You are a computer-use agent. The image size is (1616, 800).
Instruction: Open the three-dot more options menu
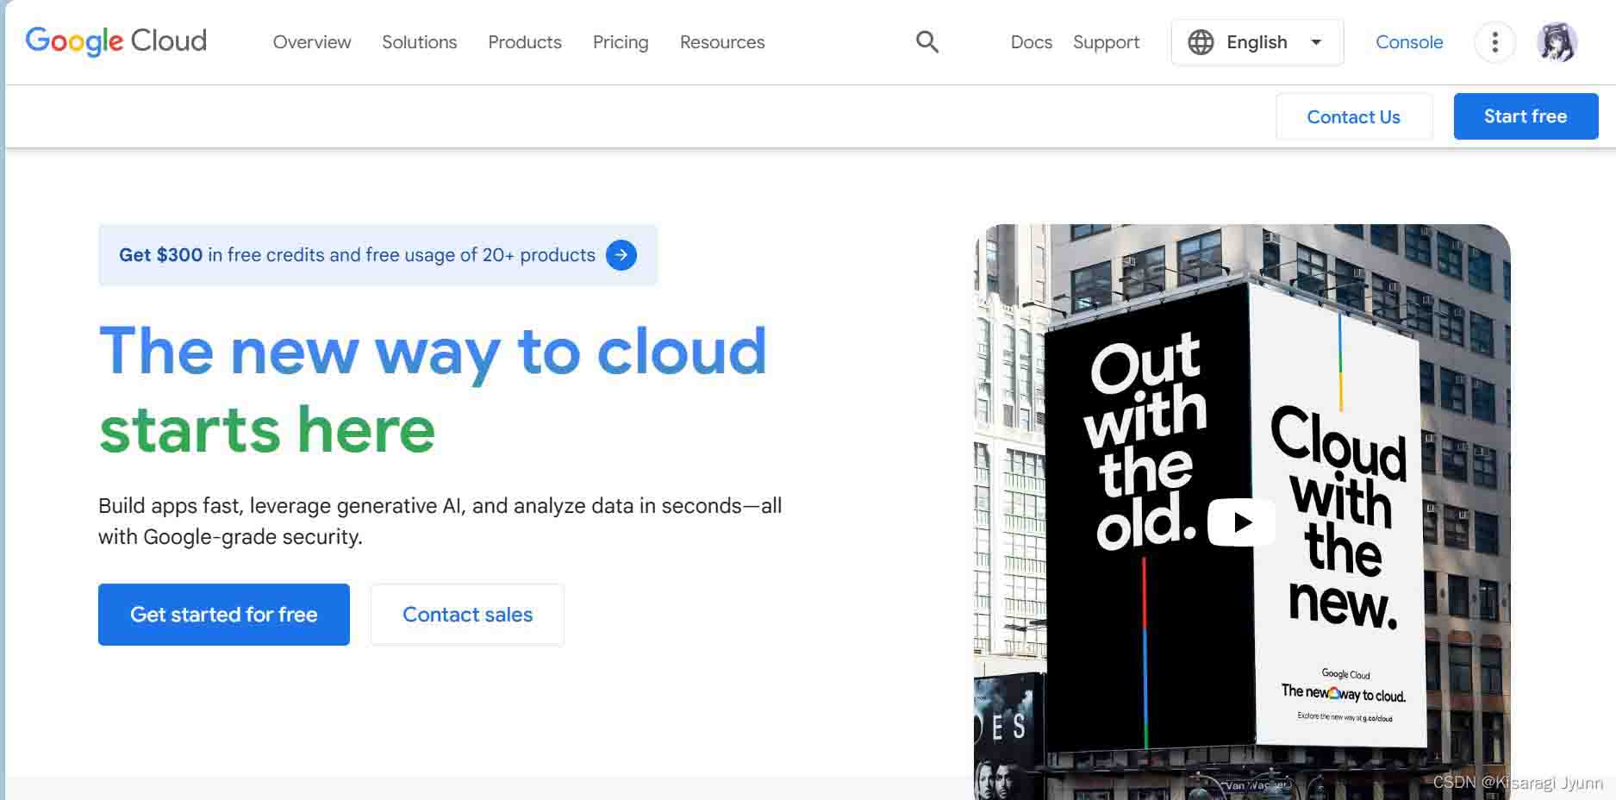1494,41
